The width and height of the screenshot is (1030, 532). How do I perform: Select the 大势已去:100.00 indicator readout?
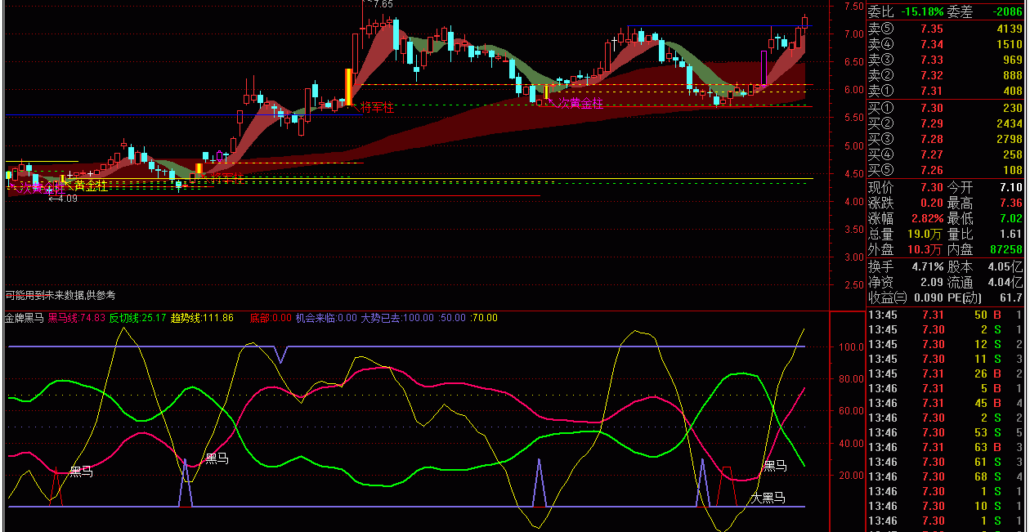point(397,318)
